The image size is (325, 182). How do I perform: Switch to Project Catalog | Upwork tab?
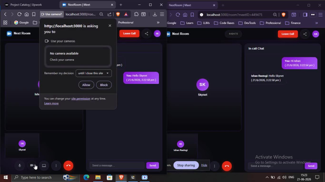tap(26, 5)
